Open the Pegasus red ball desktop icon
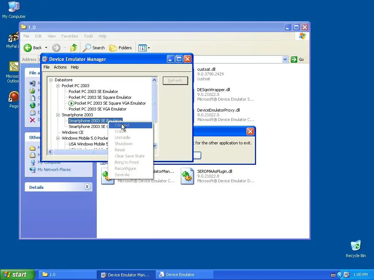374x280 pixels. (x=14, y=100)
